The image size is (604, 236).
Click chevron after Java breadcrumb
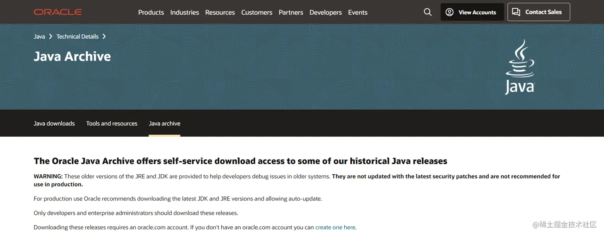pos(51,37)
